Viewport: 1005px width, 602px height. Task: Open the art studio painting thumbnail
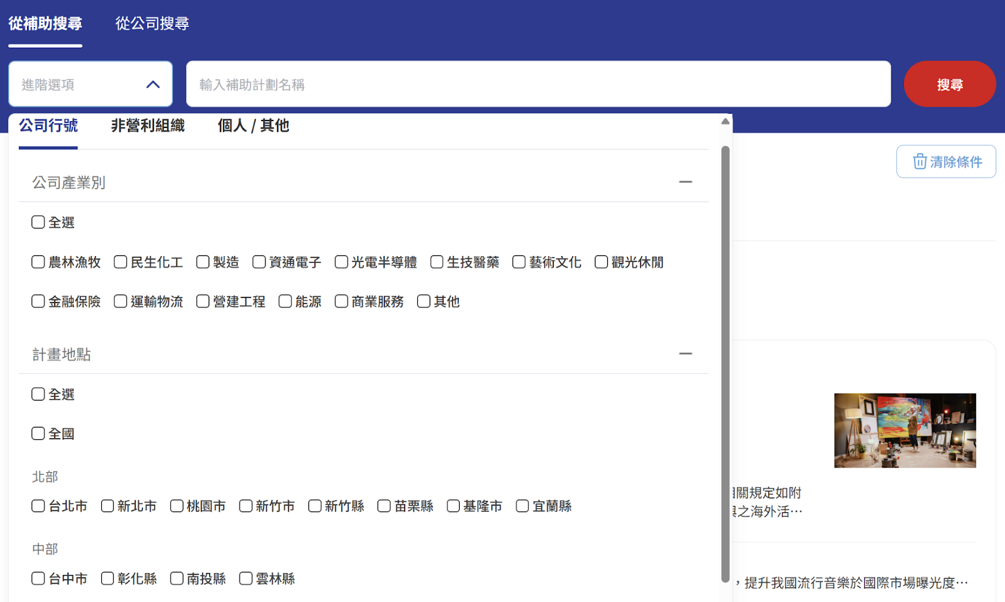click(x=905, y=431)
